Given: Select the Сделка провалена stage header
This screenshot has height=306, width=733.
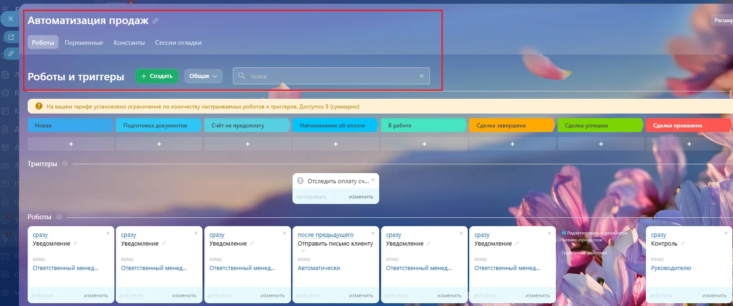Looking at the screenshot, I should (x=689, y=126).
